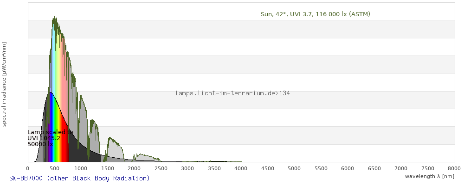Click the 4000 nm axis tick label
Viewport: 464px width, 185px height.
tap(241, 168)
